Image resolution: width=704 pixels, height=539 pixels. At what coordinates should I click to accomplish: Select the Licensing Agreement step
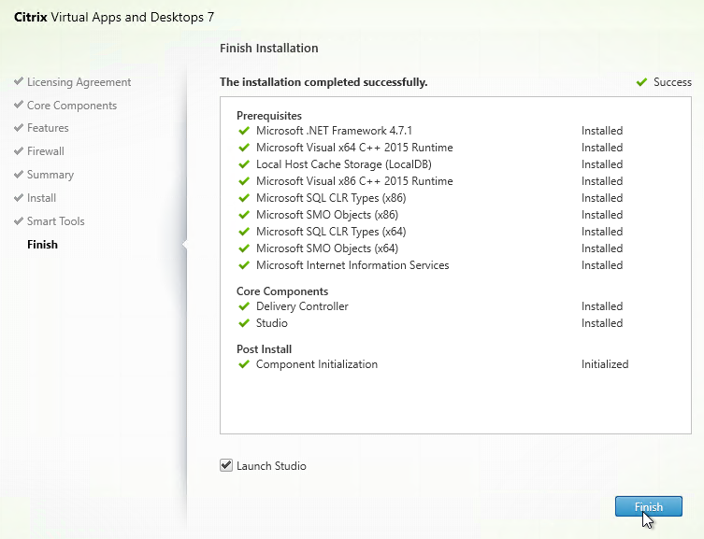[x=79, y=82]
